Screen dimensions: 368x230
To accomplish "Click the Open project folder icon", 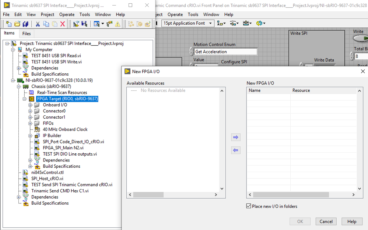I will [17, 24].
